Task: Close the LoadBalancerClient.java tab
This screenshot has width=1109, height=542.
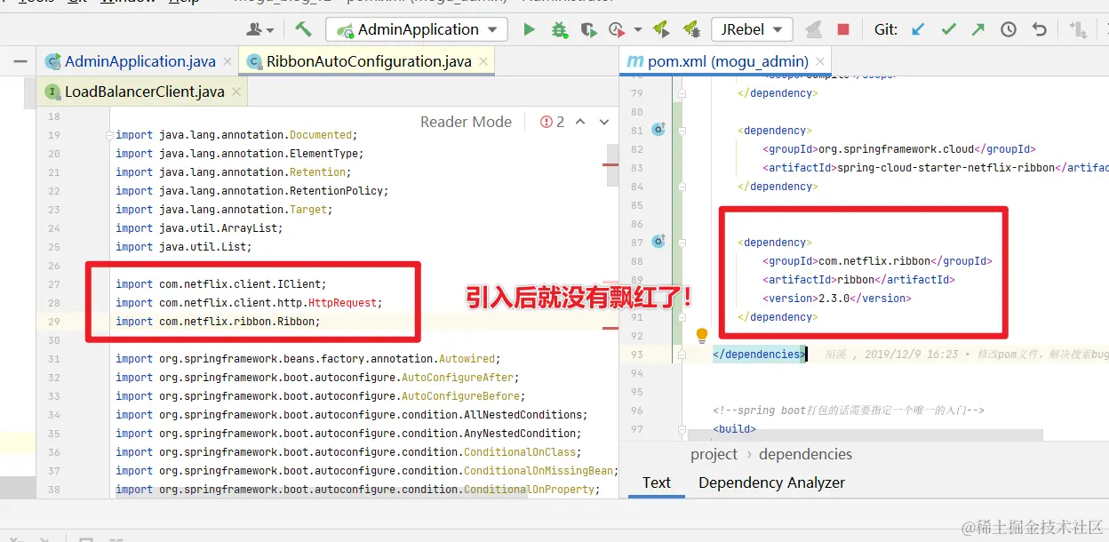Action: (236, 92)
